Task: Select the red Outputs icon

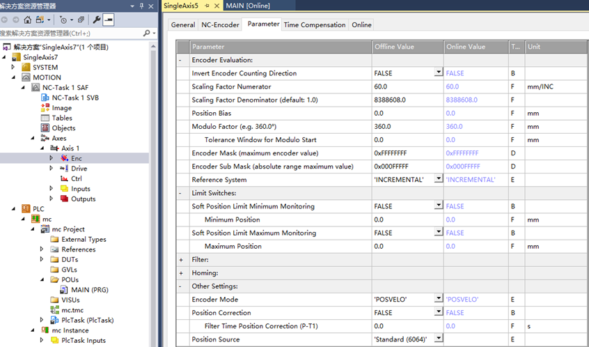Action: click(x=64, y=199)
